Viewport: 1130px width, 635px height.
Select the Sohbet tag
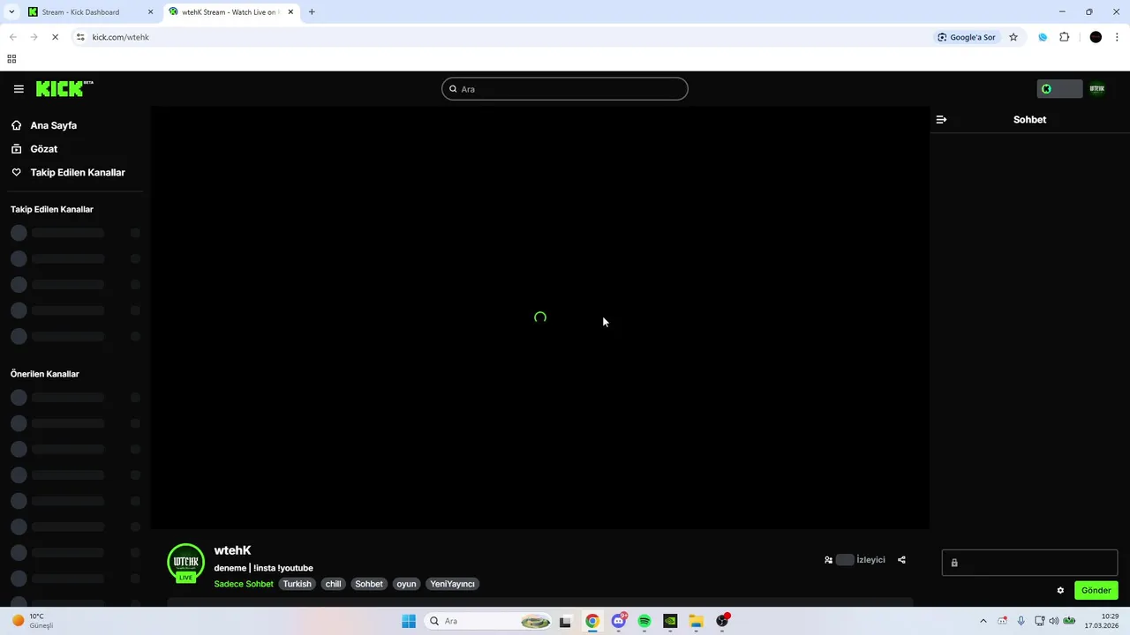pyautogui.click(x=369, y=584)
